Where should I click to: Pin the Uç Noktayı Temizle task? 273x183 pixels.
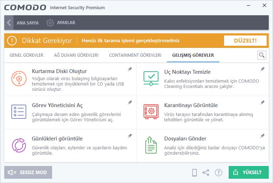262,69
